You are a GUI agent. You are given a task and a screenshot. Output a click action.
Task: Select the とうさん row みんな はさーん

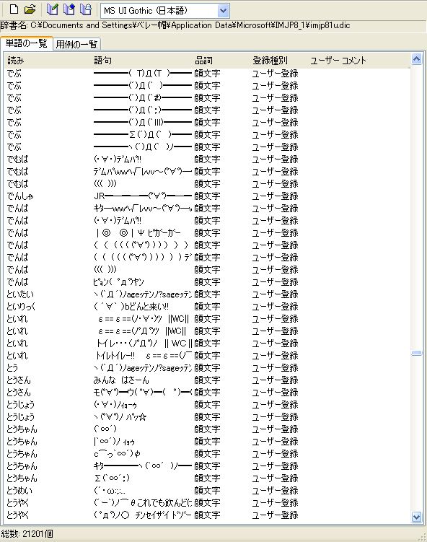pos(207,380)
